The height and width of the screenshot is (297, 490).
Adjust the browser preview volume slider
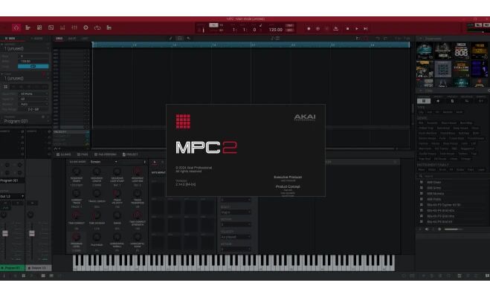click(454, 229)
